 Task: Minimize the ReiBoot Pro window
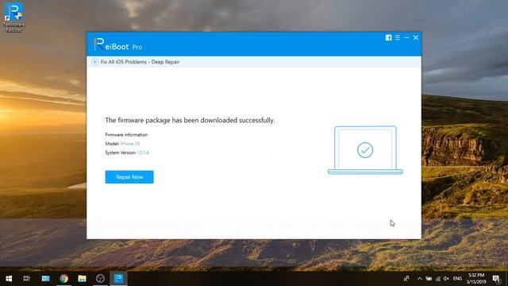[x=406, y=37]
